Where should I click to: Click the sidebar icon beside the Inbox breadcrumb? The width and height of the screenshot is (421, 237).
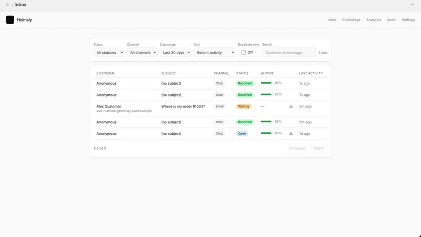click(7, 5)
